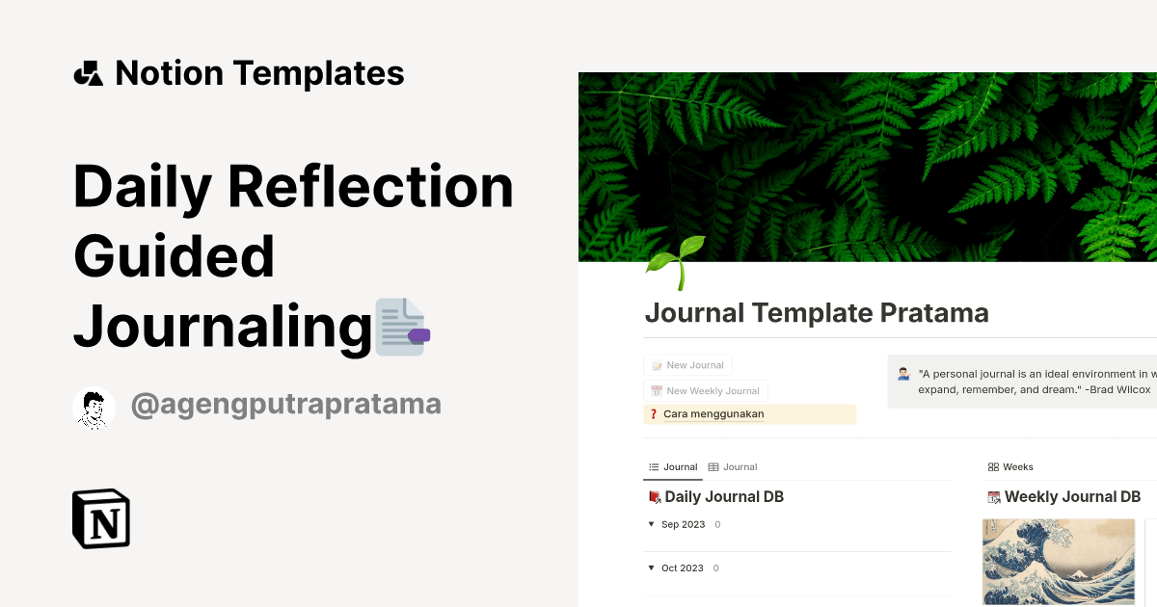
Task: Click the Notion N logo at bottom left
Action: pos(100,518)
